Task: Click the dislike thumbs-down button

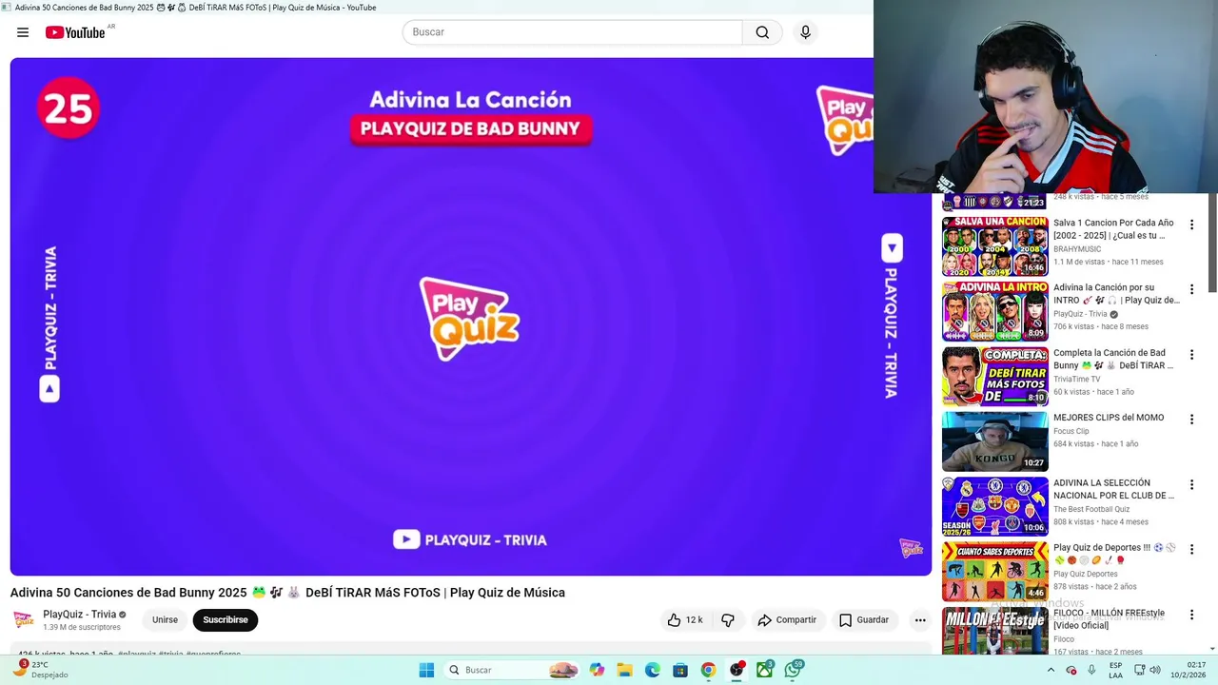Action: click(728, 620)
